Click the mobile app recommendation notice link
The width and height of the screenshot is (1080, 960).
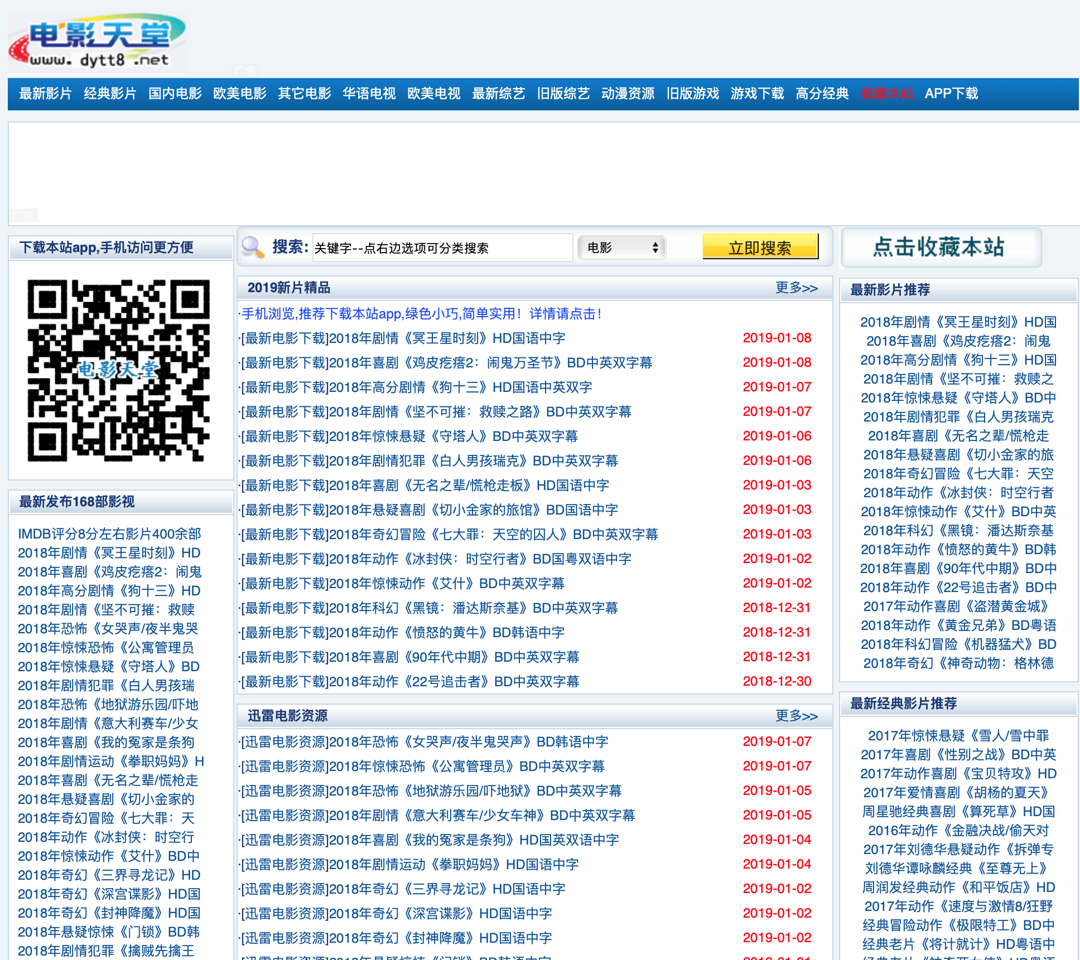click(x=419, y=314)
